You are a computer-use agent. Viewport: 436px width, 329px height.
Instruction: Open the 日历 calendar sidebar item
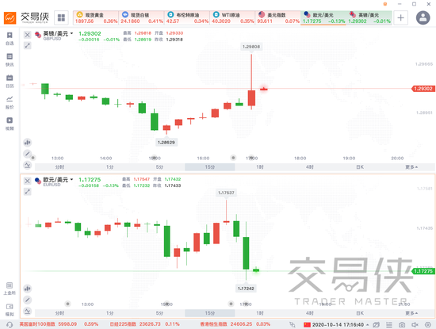10,81
